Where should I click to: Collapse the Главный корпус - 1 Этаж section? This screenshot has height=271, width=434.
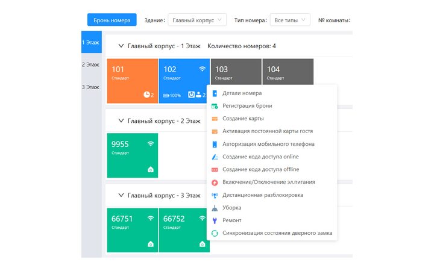click(x=121, y=46)
